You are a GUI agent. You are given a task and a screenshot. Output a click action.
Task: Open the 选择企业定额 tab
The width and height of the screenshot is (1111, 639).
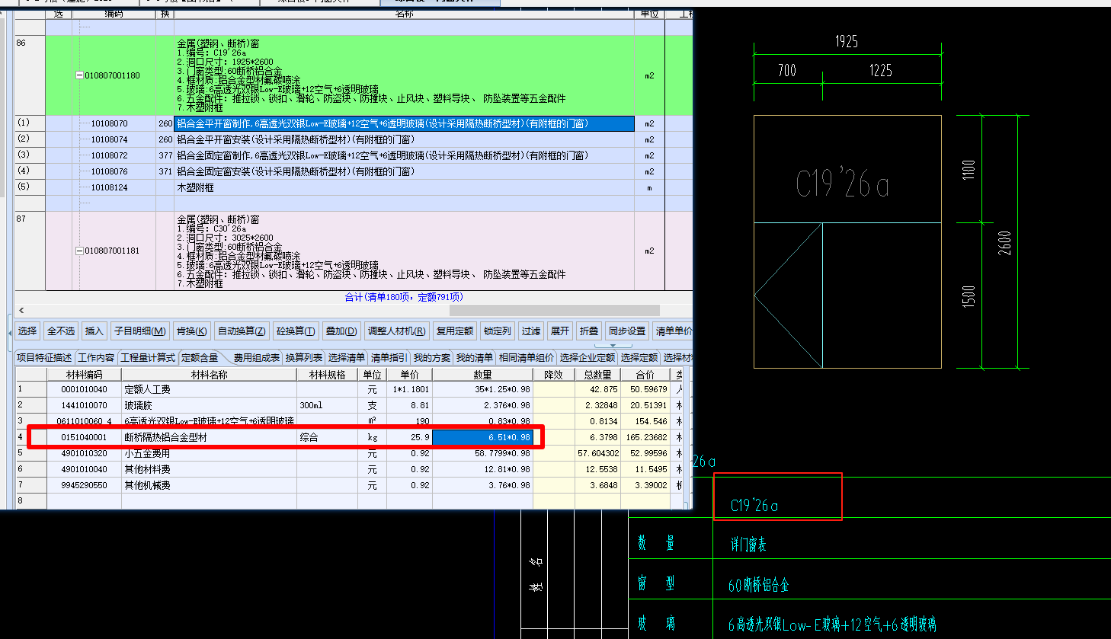click(x=588, y=357)
